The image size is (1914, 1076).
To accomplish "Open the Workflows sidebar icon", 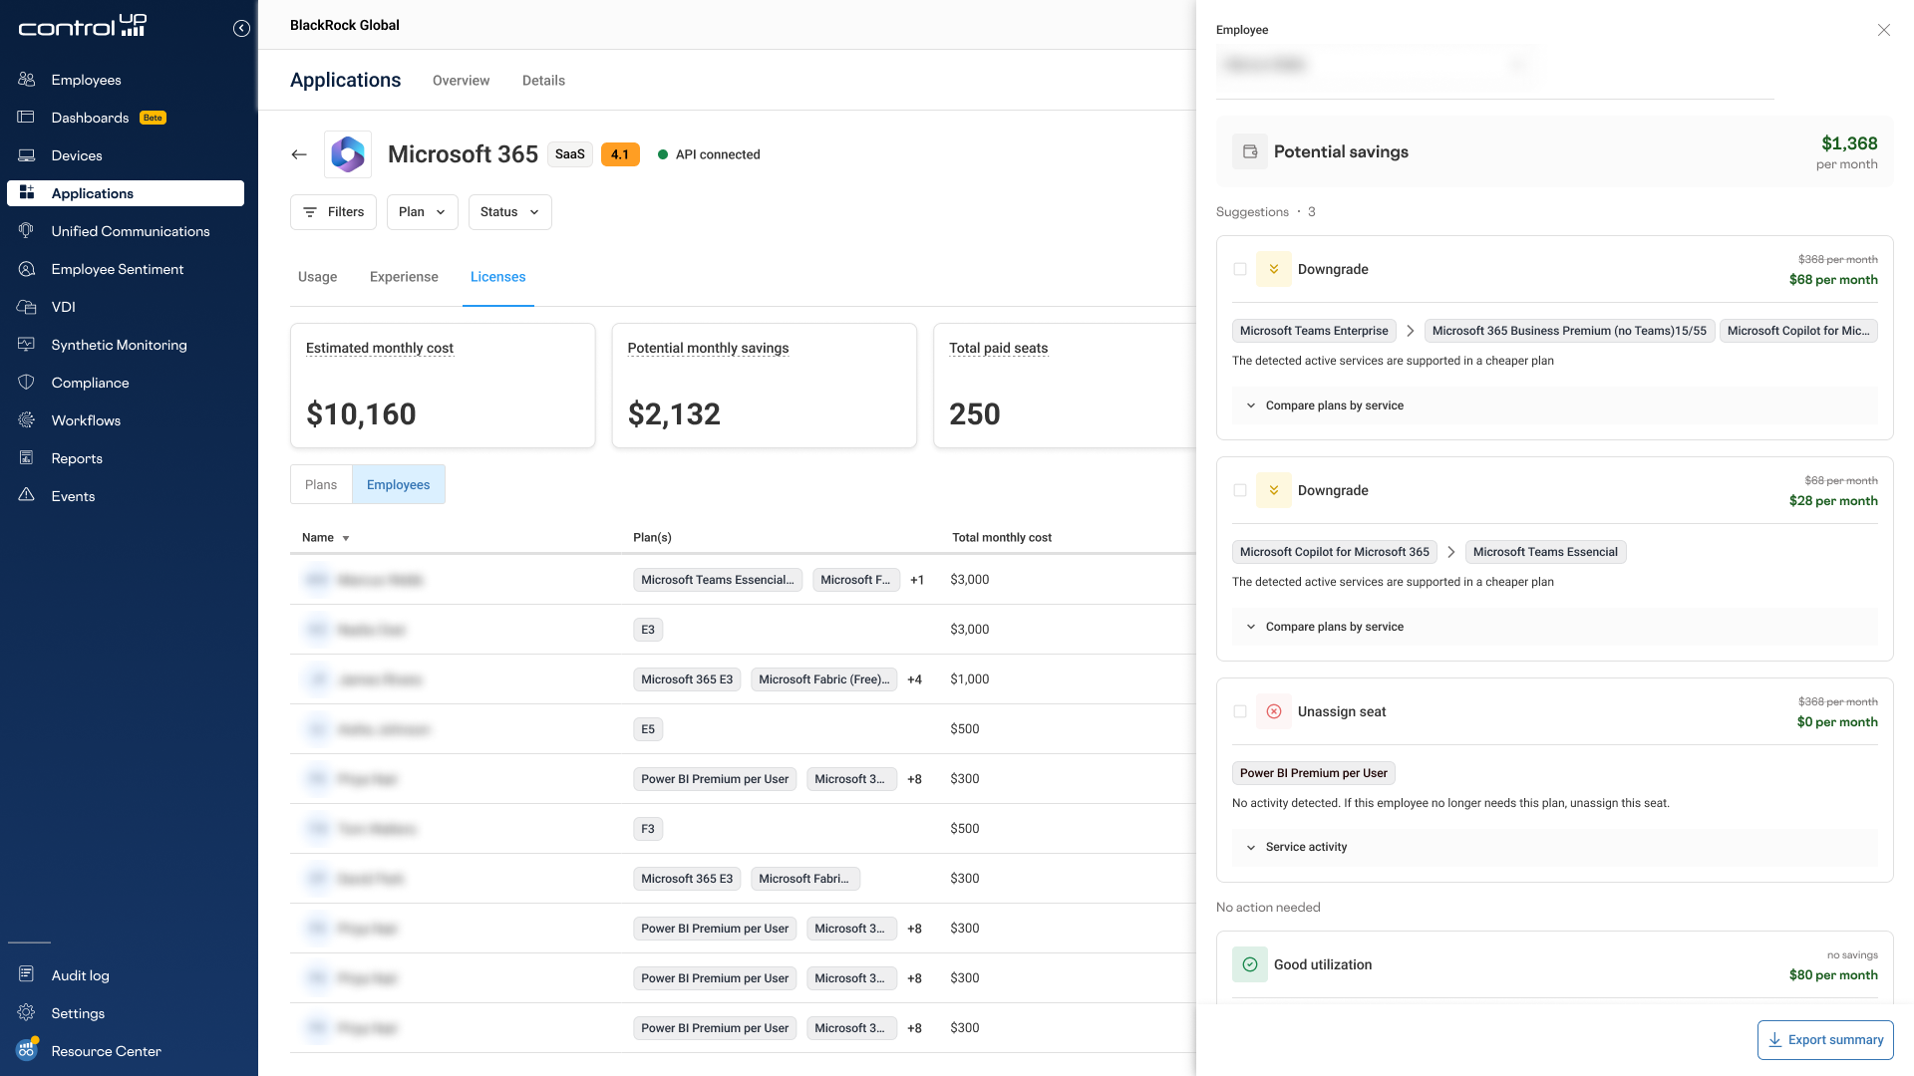I will [x=27, y=420].
